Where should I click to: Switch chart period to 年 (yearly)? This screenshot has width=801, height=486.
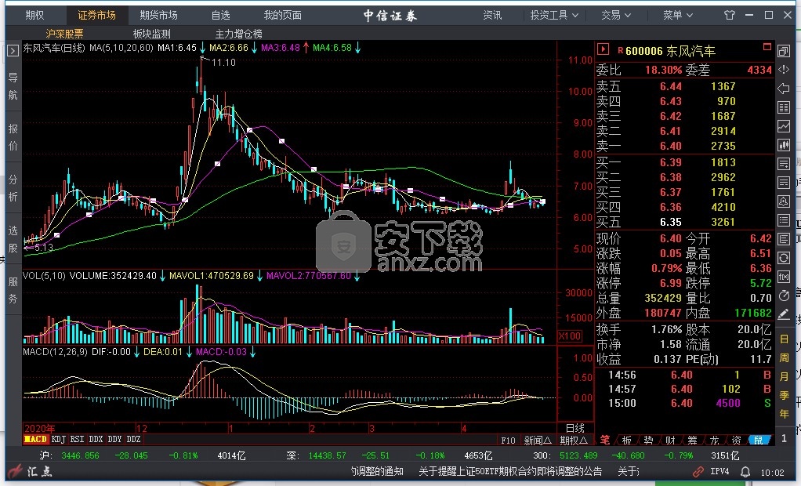784,415
